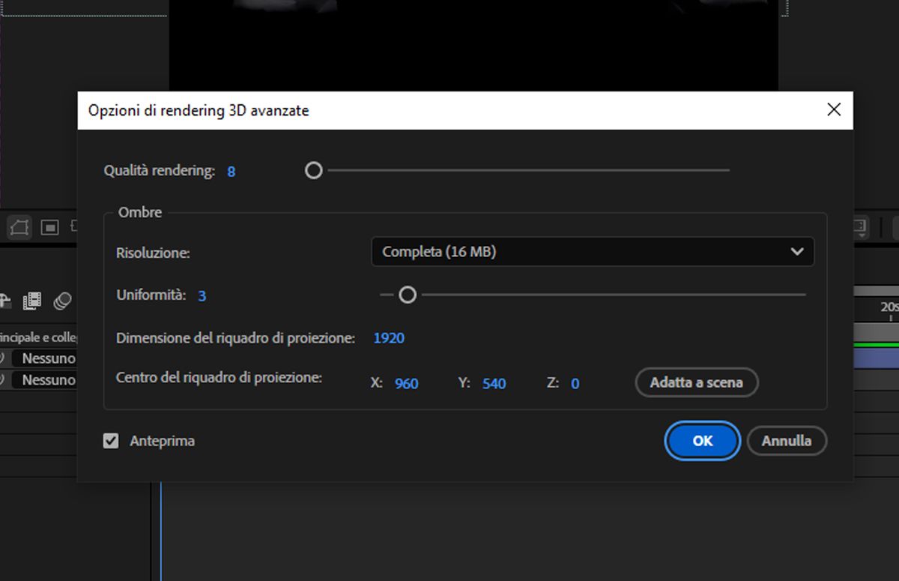Viewport: 899px width, 581px height.
Task: Click the Qualità rendering slider handle
Action: (313, 170)
